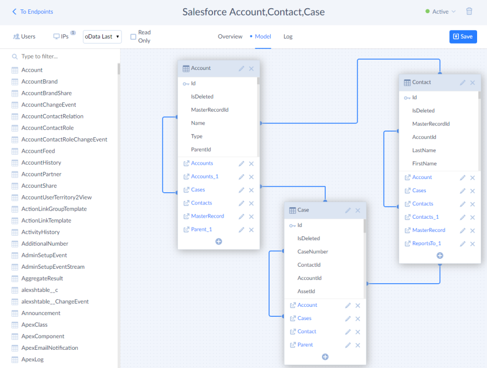Switch to the Overview tab
Viewport: 487px width, 368px height.
point(230,36)
